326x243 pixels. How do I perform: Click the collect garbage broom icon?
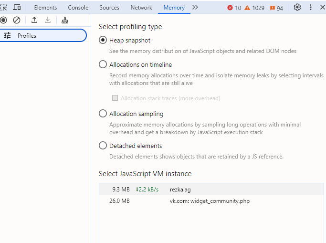click(x=65, y=20)
